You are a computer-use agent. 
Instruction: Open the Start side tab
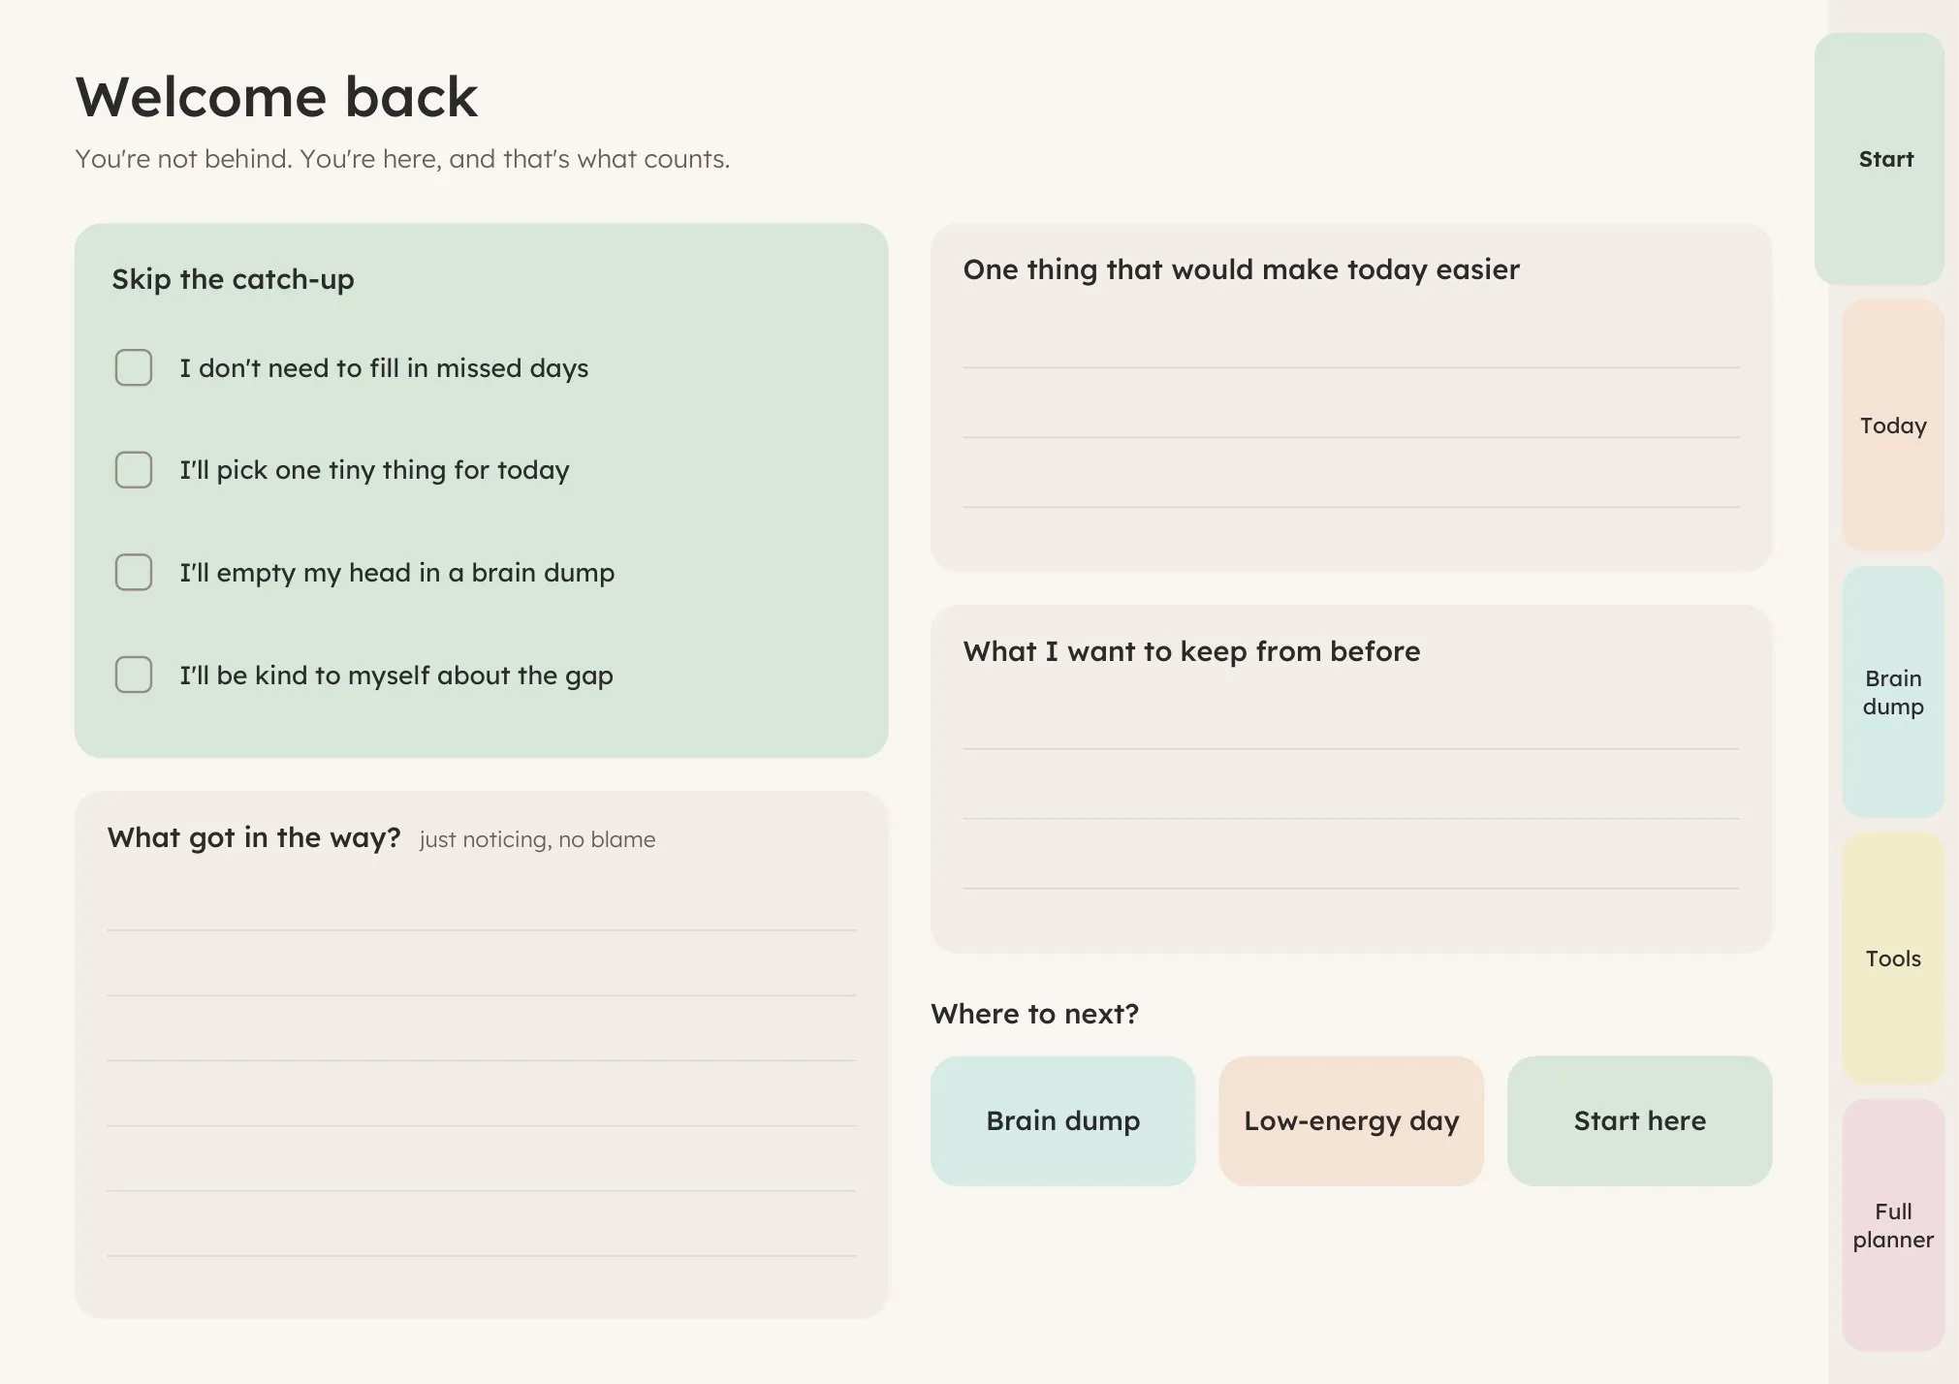(1880, 159)
